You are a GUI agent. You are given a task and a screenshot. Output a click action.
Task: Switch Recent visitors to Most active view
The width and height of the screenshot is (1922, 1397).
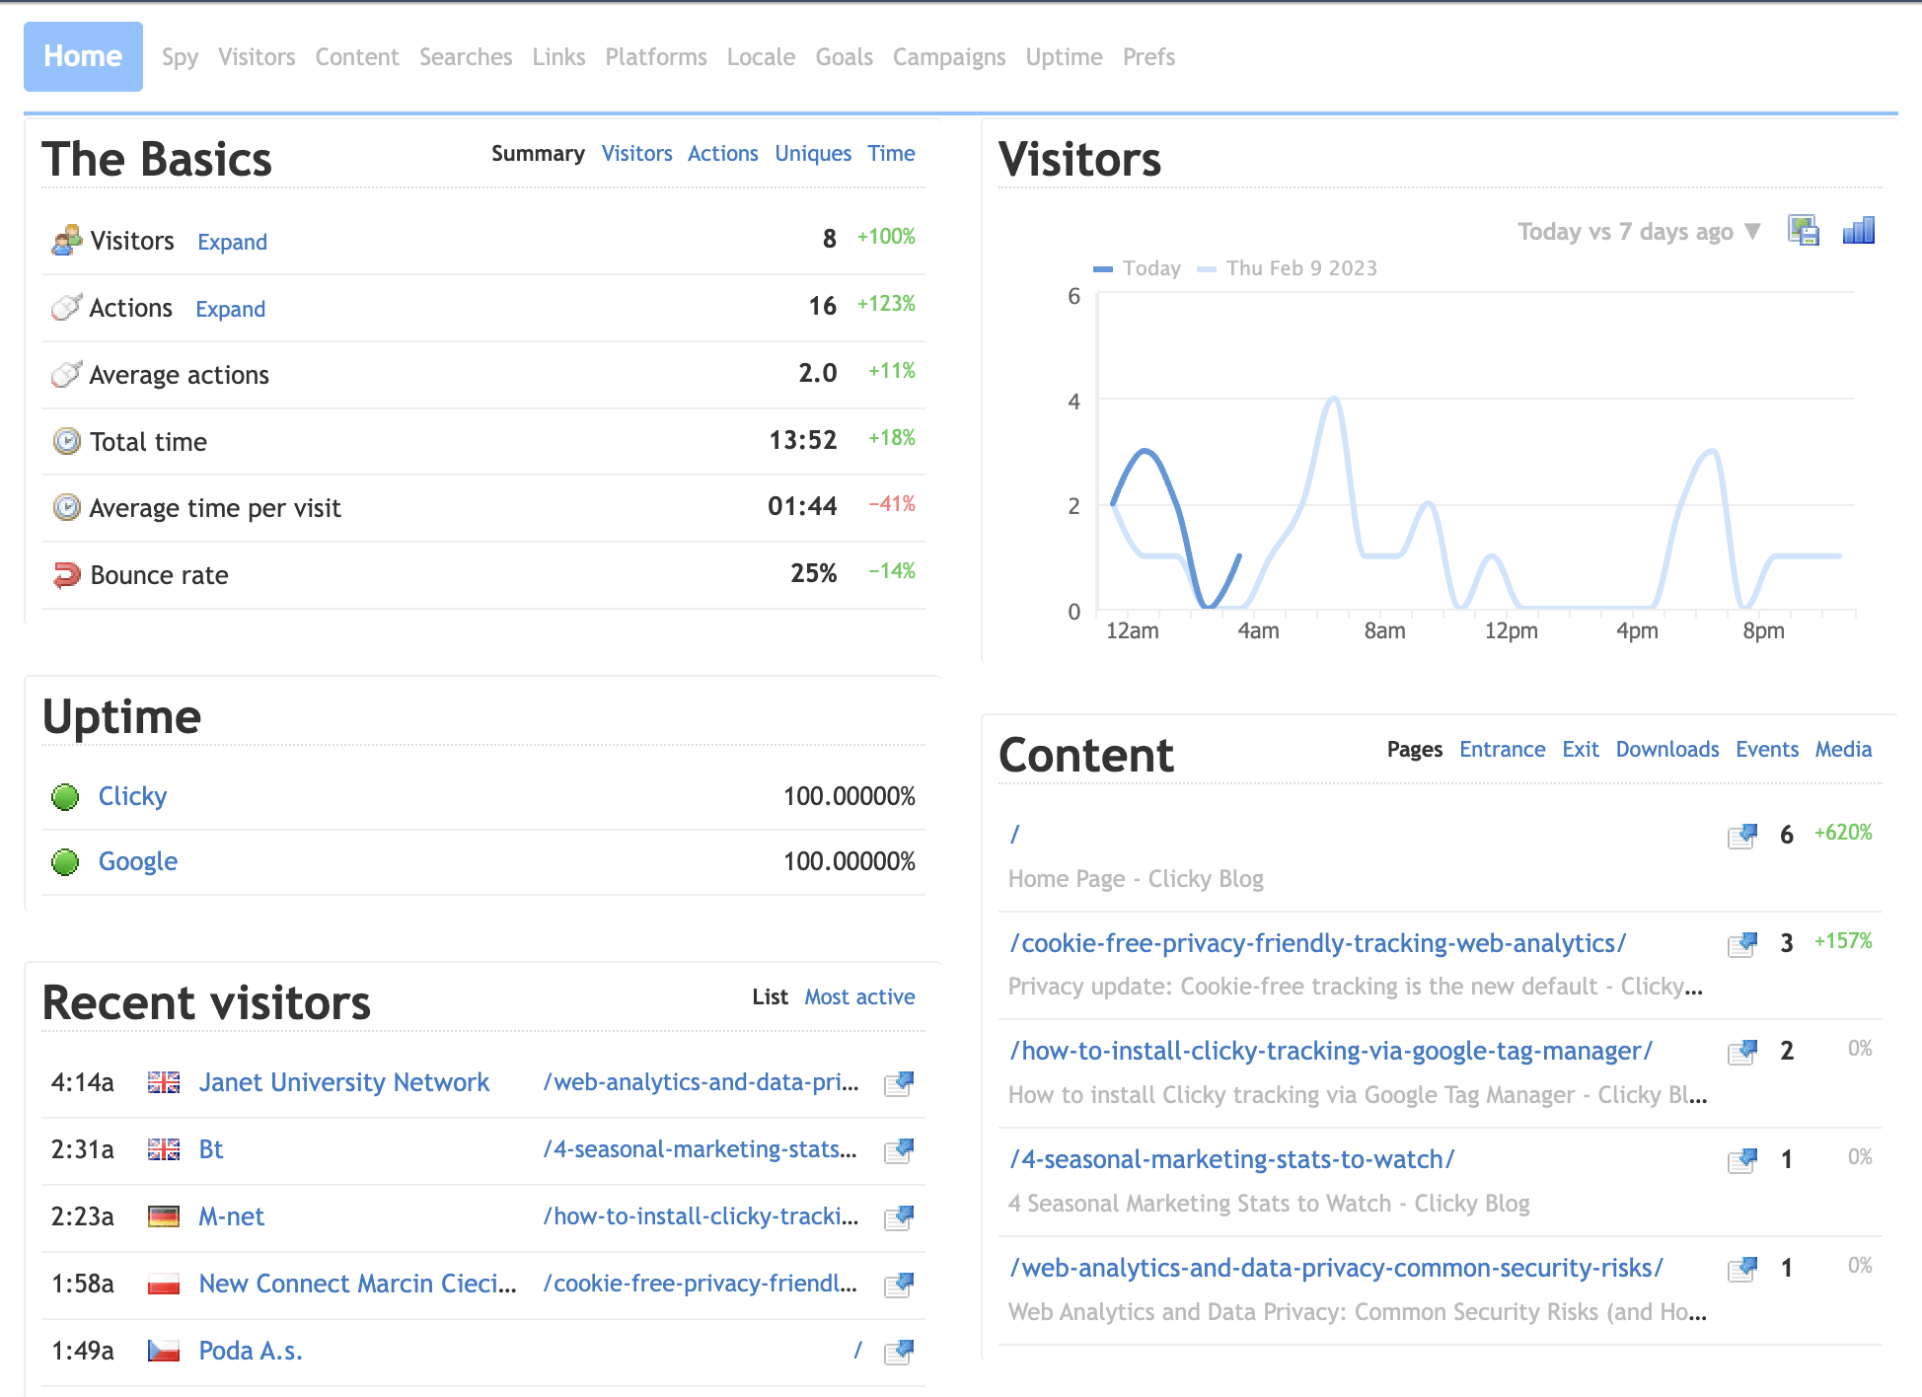(859, 997)
